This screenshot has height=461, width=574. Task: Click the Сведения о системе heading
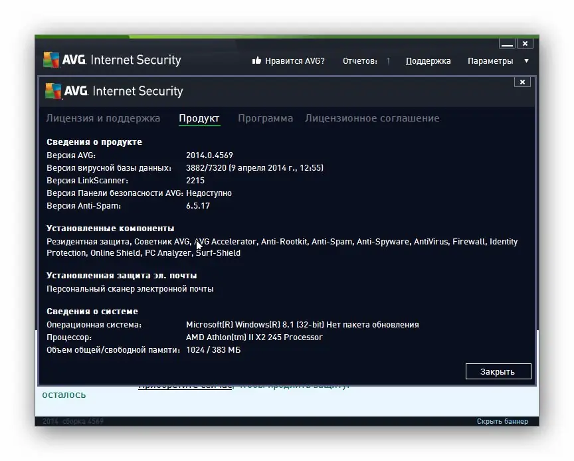[x=92, y=312]
